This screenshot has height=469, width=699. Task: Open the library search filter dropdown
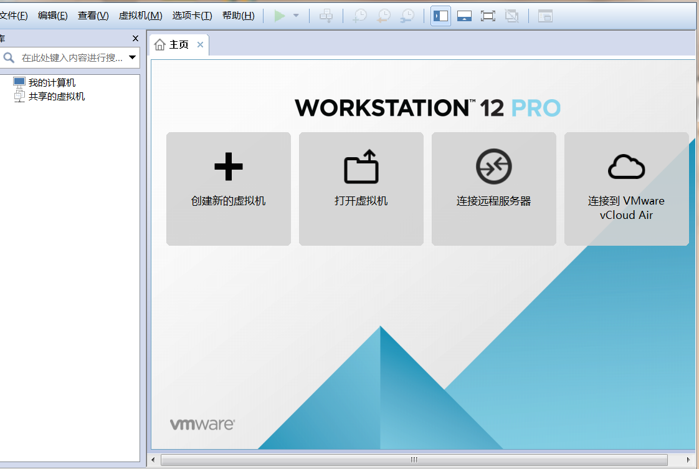click(x=133, y=57)
